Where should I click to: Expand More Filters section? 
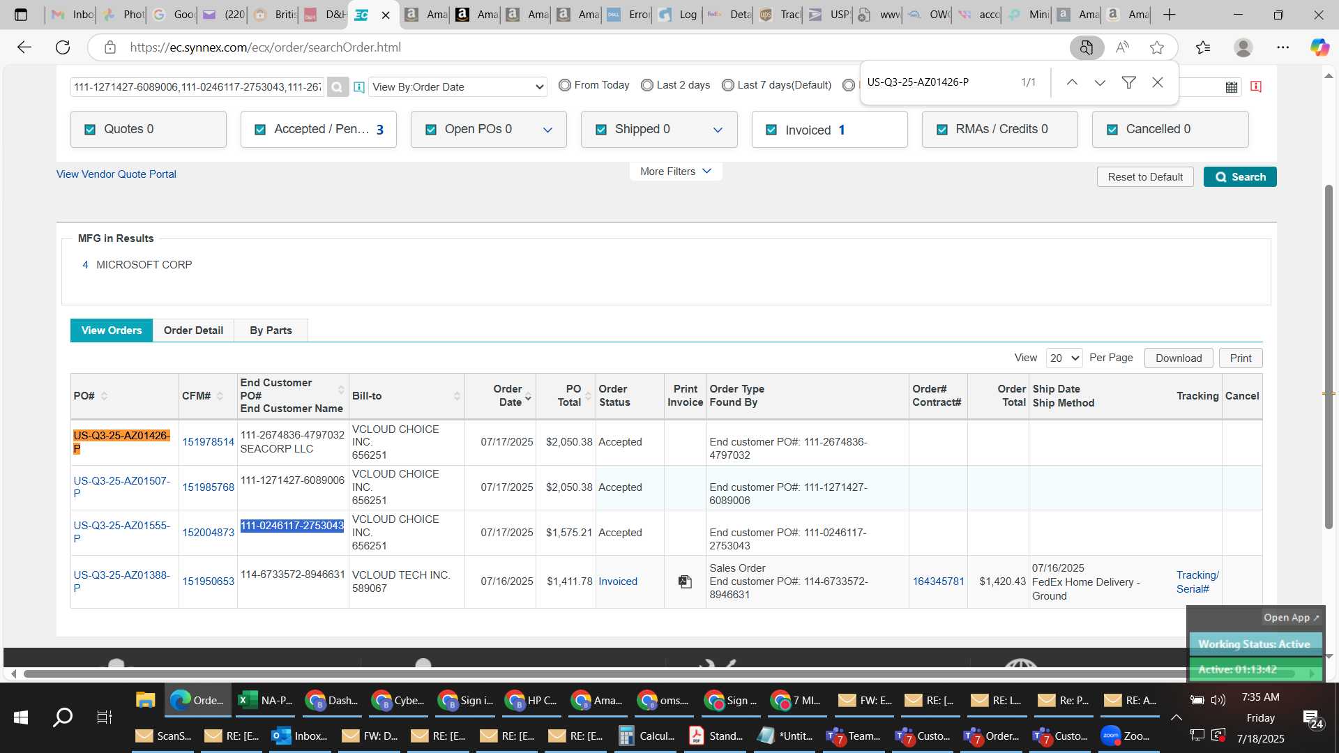tap(676, 172)
